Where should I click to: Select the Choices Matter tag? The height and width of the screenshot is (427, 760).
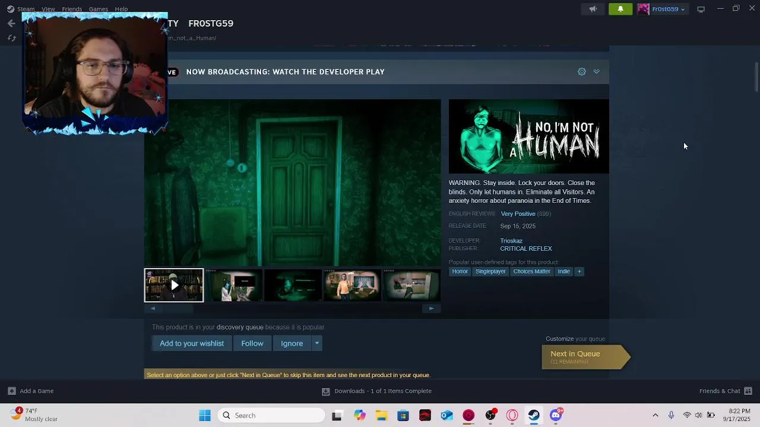point(532,272)
